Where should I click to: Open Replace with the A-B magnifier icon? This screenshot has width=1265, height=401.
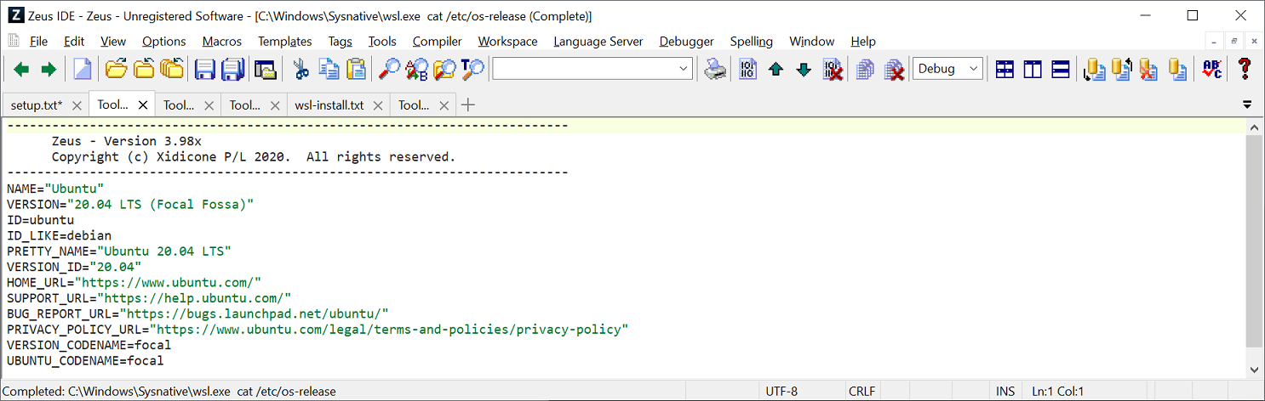[x=417, y=70]
